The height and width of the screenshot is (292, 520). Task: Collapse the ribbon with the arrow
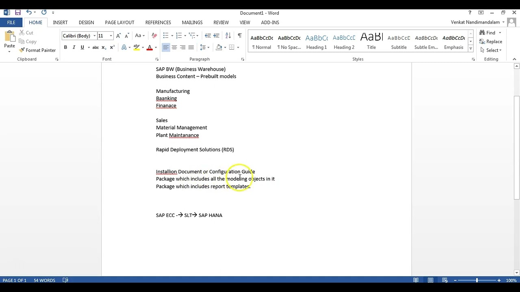coord(515,59)
